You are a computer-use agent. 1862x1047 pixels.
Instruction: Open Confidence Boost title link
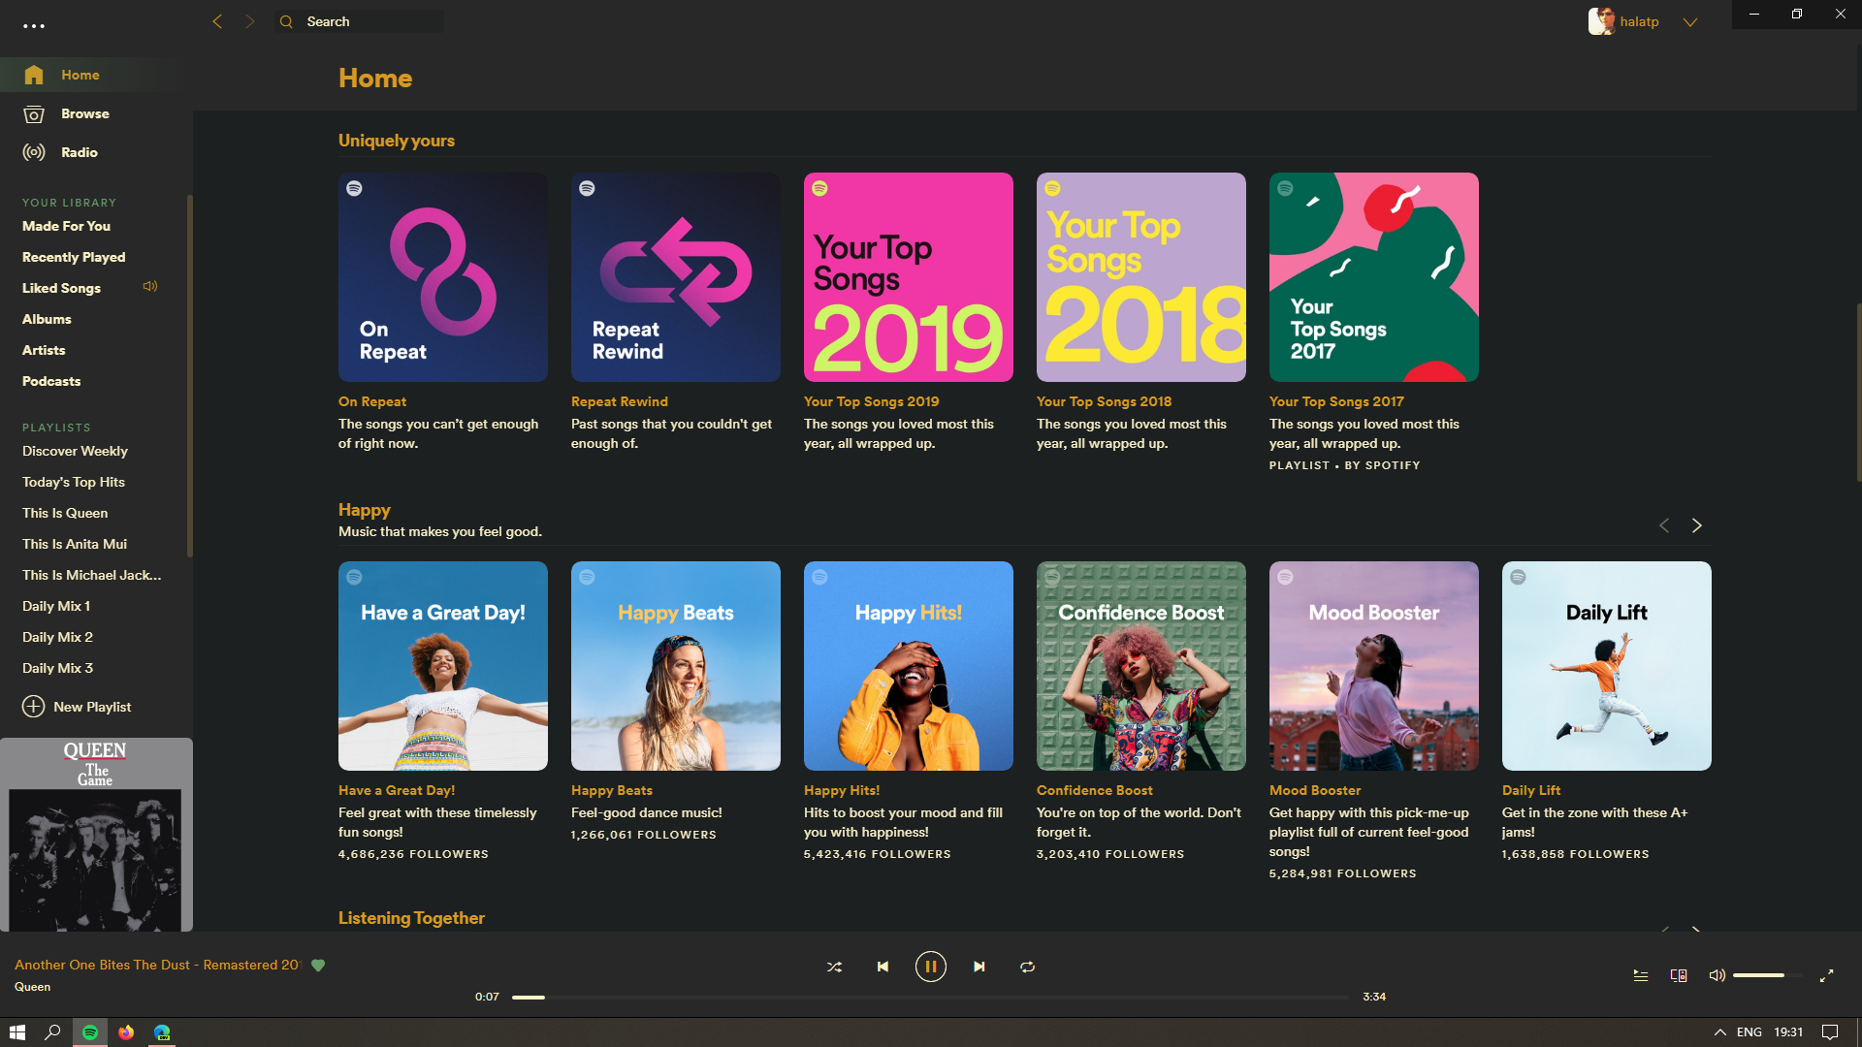point(1095,790)
